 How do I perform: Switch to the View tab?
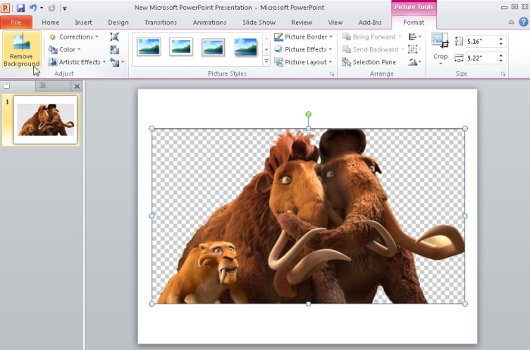[x=335, y=22]
